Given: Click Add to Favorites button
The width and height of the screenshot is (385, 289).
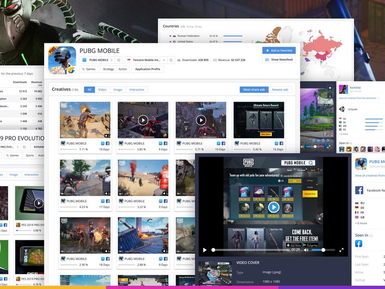Looking at the screenshot, I should pos(279,51).
